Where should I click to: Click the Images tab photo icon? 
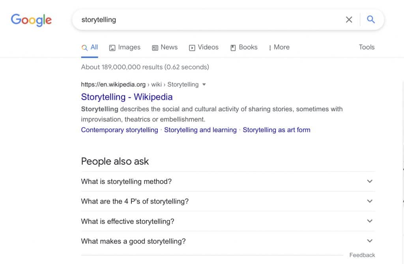tap(112, 47)
